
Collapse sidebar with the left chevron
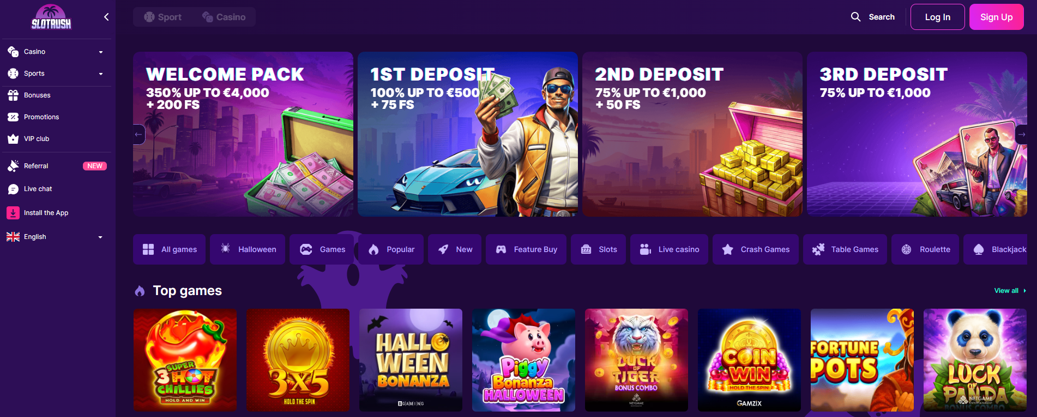106,17
